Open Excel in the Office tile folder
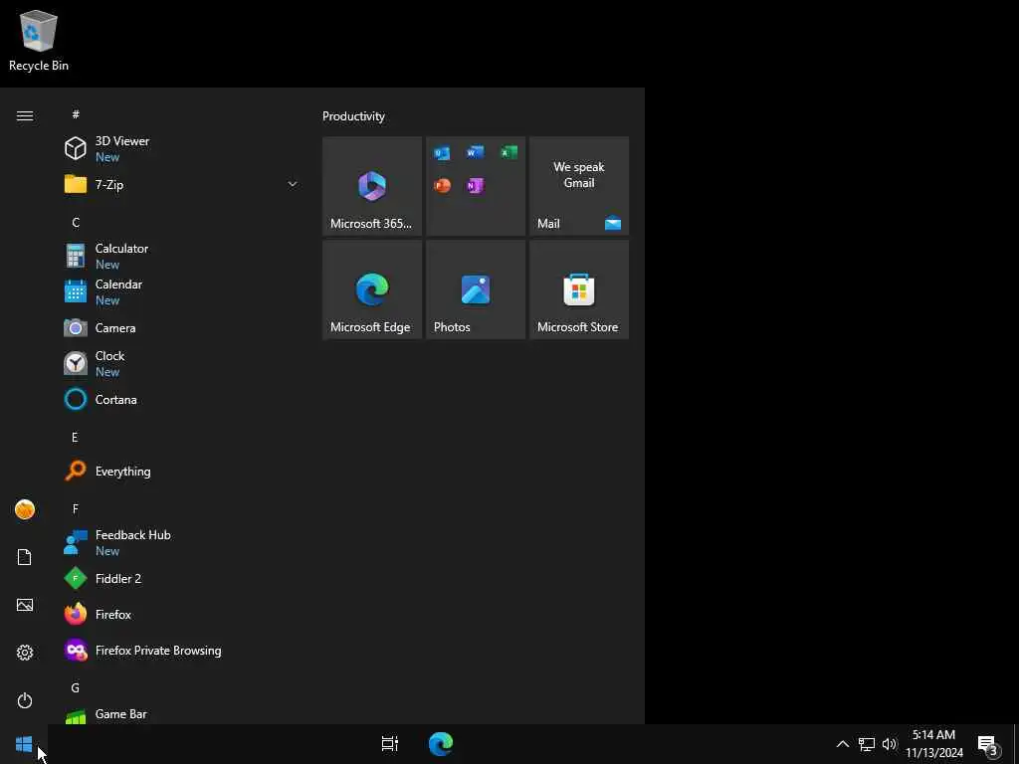 point(509,152)
